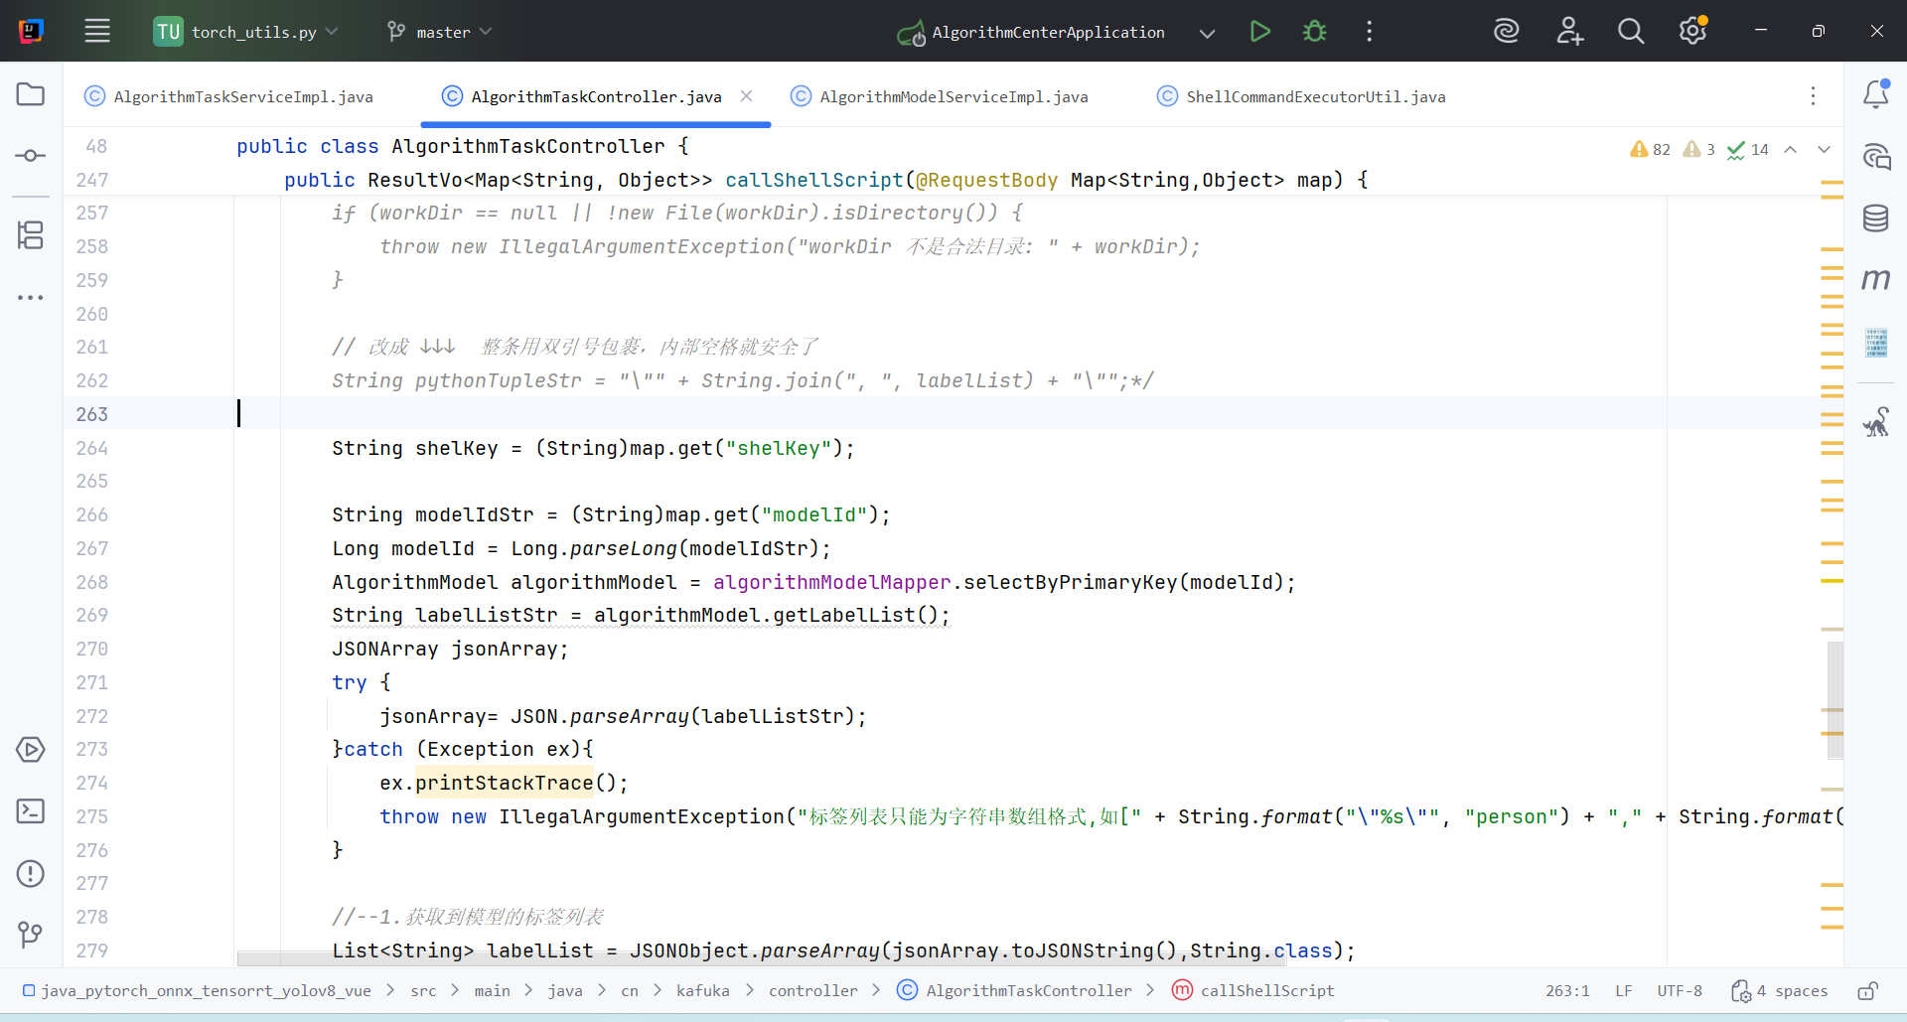The width and height of the screenshot is (1907, 1022).
Task: Open the AI assistant swirl icon
Action: coord(1507,31)
